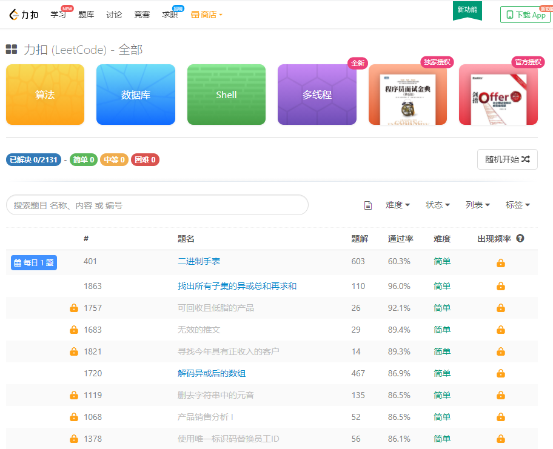Image resolution: width=553 pixels, height=449 pixels.
Task: Expand the 难度 filter dropdown
Action: [398, 205]
